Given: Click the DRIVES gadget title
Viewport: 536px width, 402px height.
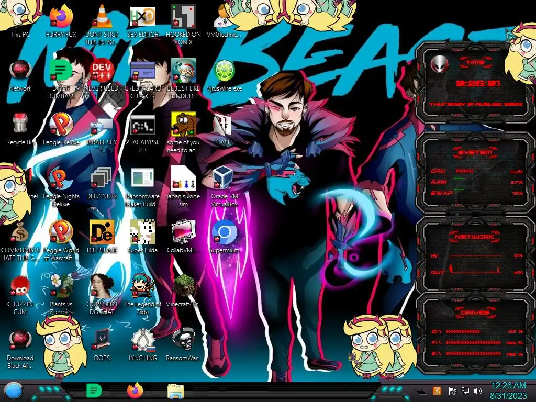Looking at the screenshot, I should click(474, 312).
